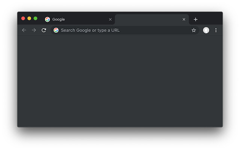Go back to the previous page
Screen dimensions: 240x150
click(24, 30)
